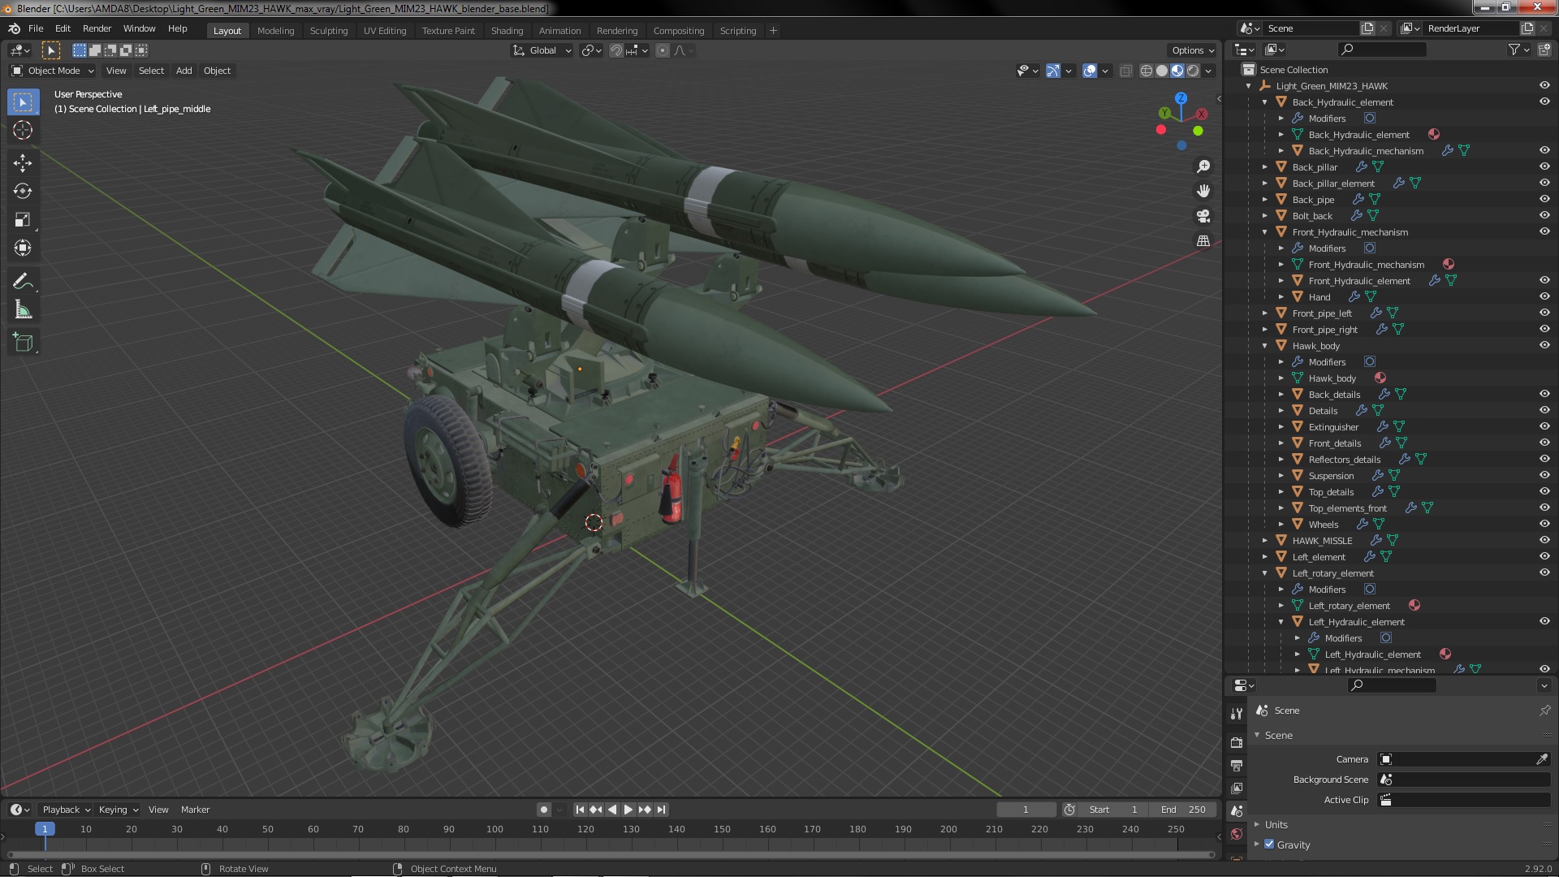Select the Cursor tool in the toolbar
Image resolution: width=1559 pixels, height=877 pixels.
[x=23, y=130]
